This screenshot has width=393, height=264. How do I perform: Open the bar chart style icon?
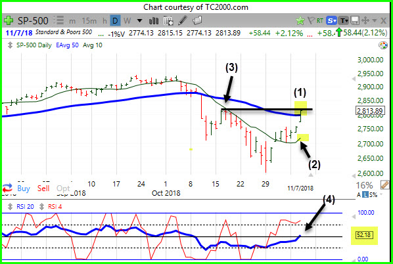(x=153, y=21)
